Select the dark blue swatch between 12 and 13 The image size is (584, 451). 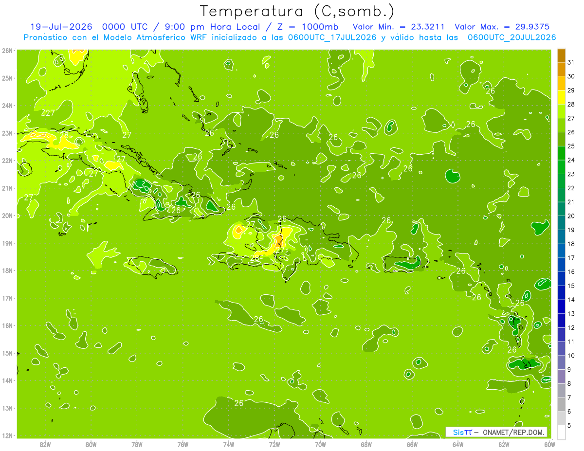(561, 321)
